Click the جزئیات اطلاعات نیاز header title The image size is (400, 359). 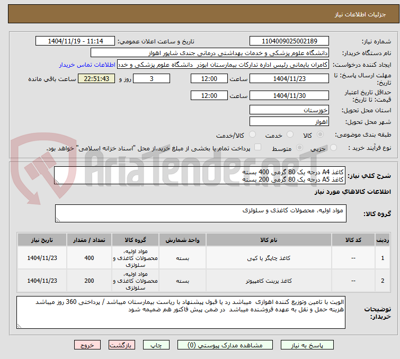360,14
